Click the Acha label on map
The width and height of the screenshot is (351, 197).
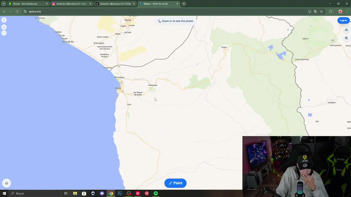[x=129, y=105]
